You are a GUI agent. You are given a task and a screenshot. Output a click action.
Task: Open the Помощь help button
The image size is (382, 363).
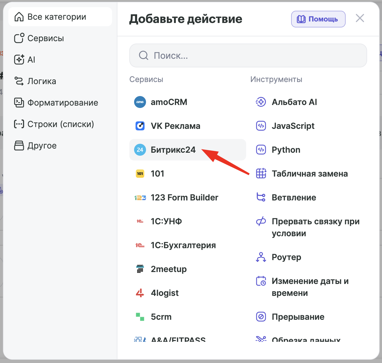(318, 19)
